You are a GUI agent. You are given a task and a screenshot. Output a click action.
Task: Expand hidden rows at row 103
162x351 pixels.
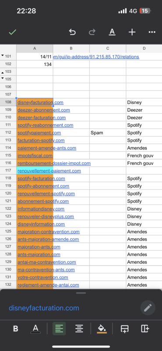(x=3, y=72)
